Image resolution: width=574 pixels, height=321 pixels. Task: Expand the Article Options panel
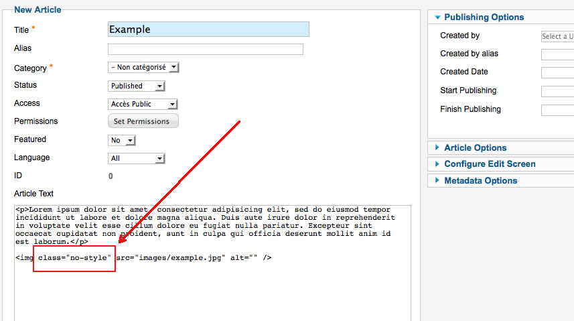tap(475, 148)
